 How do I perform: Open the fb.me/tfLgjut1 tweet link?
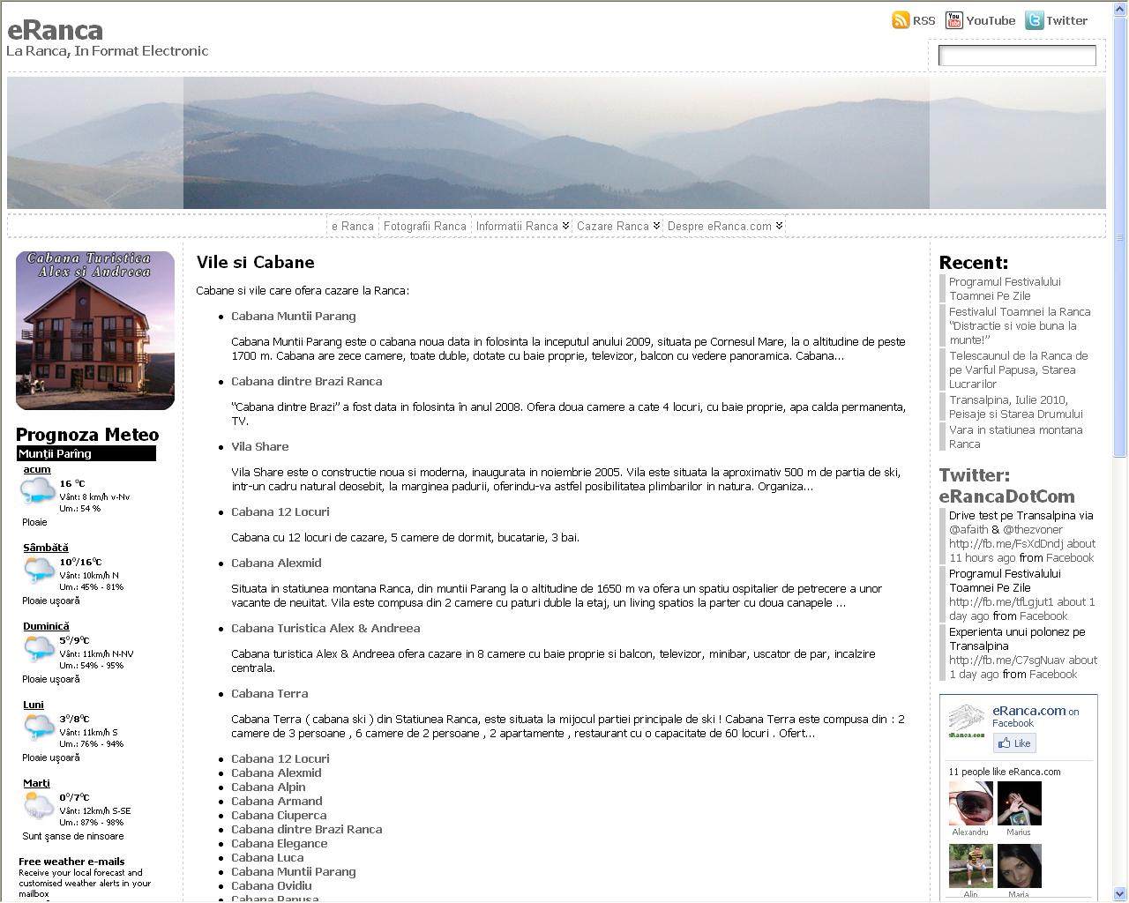(x=1001, y=601)
